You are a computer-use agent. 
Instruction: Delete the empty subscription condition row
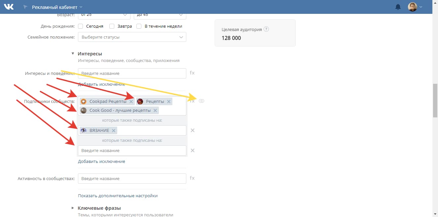point(193,150)
